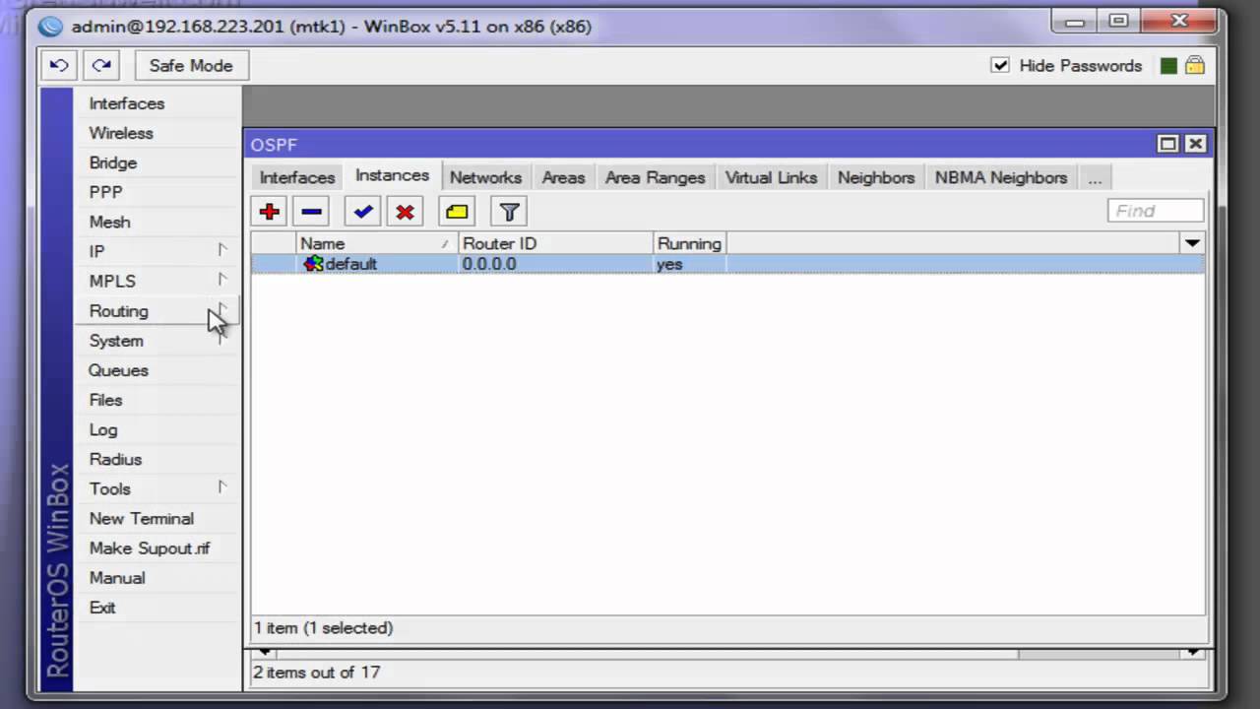1260x709 pixels.
Task: Click the padlock icon in top bar
Action: [x=1195, y=65]
